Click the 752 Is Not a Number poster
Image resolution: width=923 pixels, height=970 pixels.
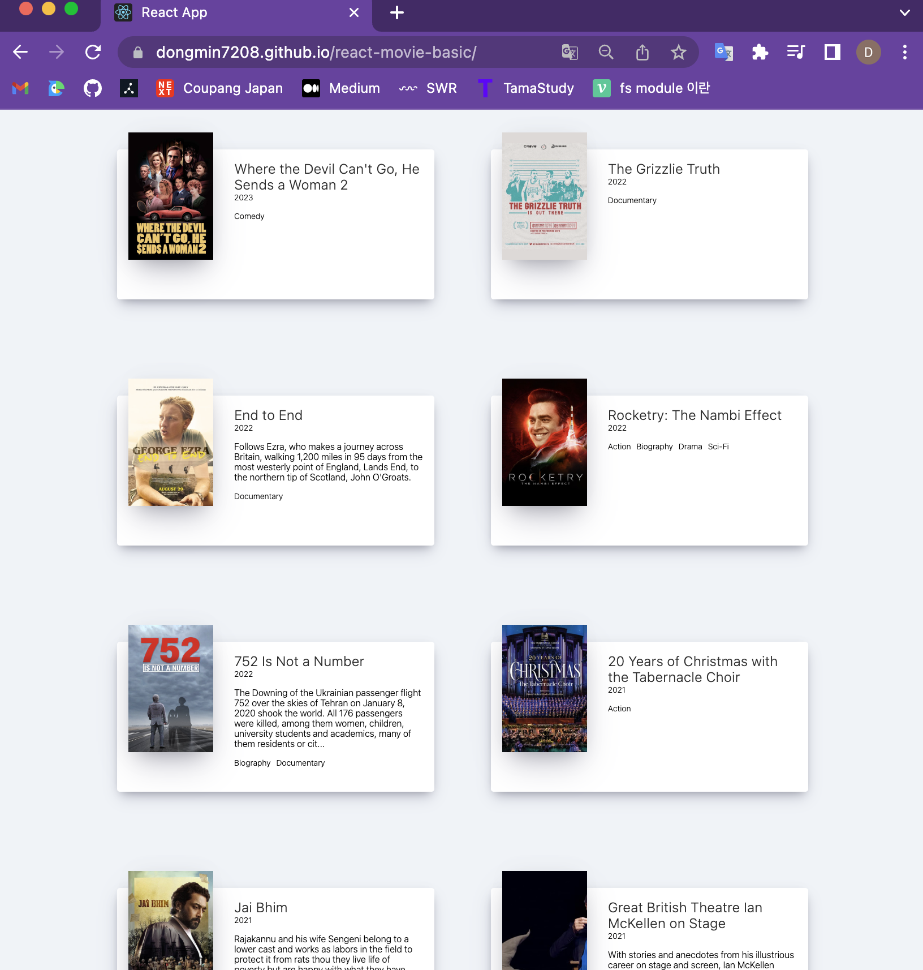coord(170,689)
